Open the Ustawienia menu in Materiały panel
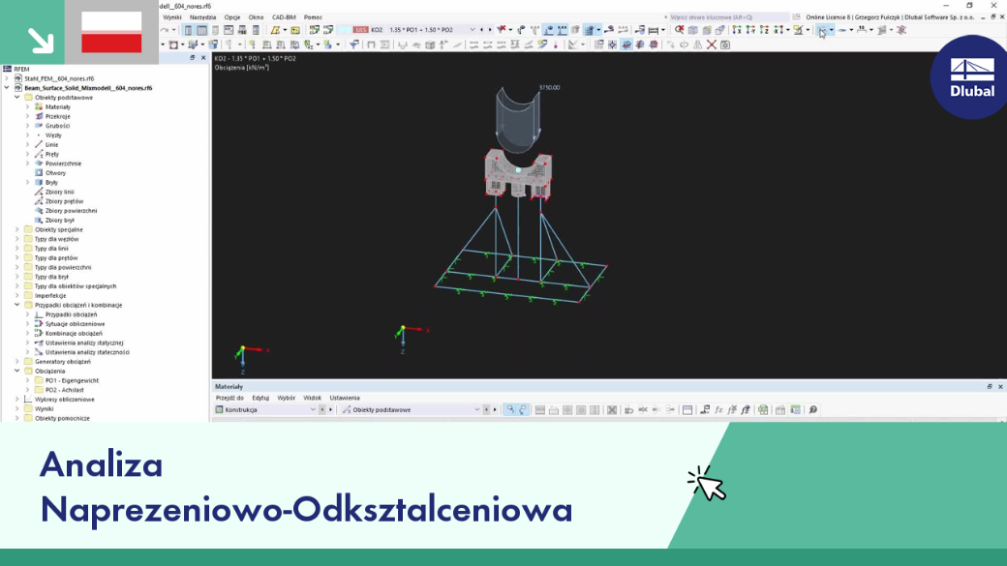This screenshot has width=1007, height=566. [345, 398]
